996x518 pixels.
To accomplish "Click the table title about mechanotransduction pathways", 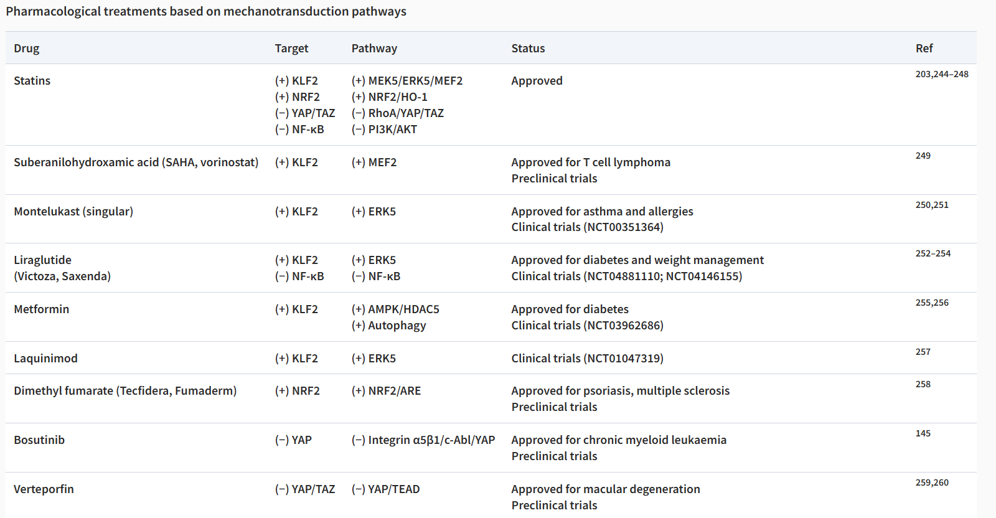I will pyautogui.click(x=206, y=11).
